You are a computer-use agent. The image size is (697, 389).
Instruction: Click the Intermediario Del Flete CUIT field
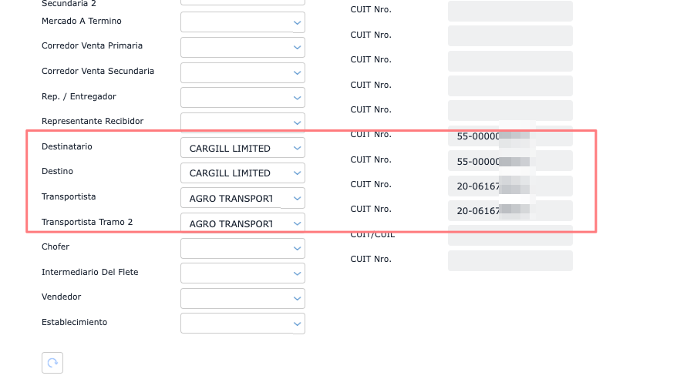(x=510, y=260)
